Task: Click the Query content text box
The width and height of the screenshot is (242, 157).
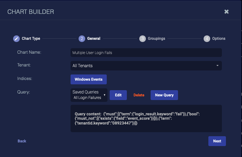Action: [x=146, y=118]
